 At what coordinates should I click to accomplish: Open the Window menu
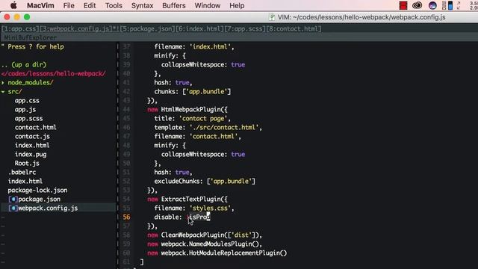pyautogui.click(x=208, y=5)
